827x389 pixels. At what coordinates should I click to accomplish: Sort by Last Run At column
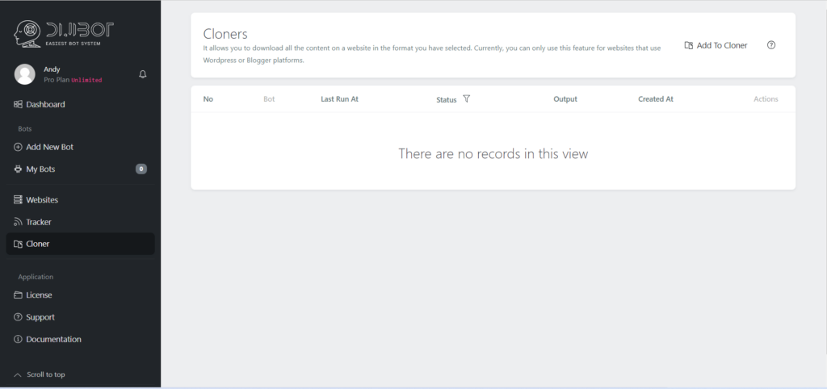[340, 99]
